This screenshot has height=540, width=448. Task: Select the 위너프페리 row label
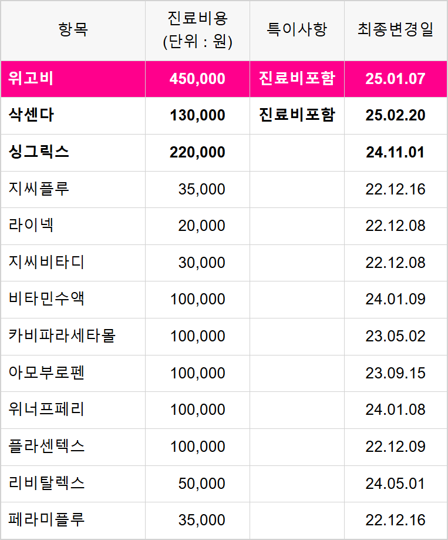click(x=46, y=409)
